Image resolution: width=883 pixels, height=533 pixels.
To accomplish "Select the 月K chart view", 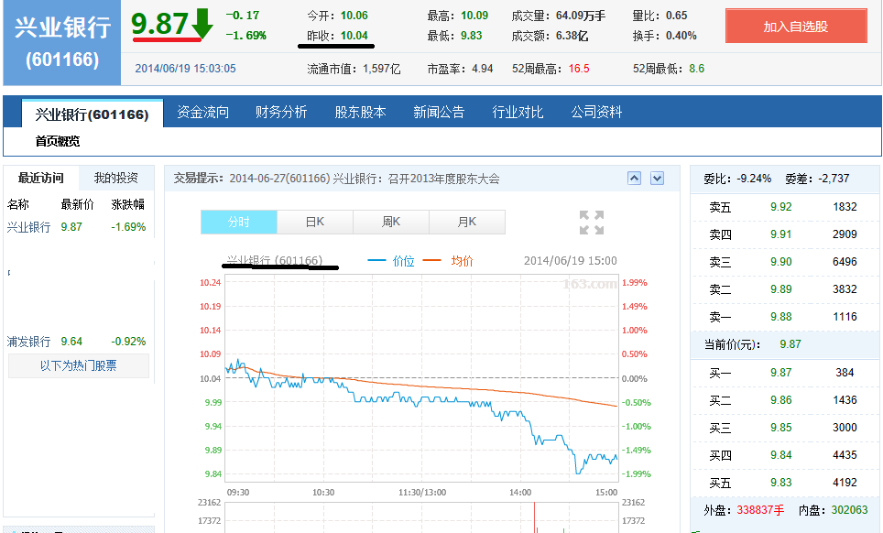I will coord(467,222).
